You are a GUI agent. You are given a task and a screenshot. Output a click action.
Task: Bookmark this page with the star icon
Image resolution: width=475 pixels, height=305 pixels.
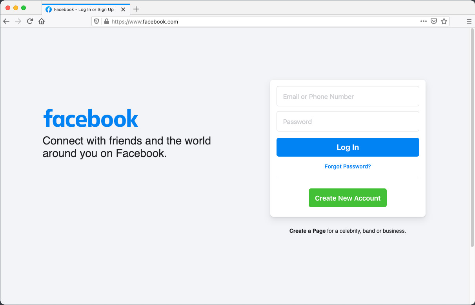pyautogui.click(x=444, y=22)
